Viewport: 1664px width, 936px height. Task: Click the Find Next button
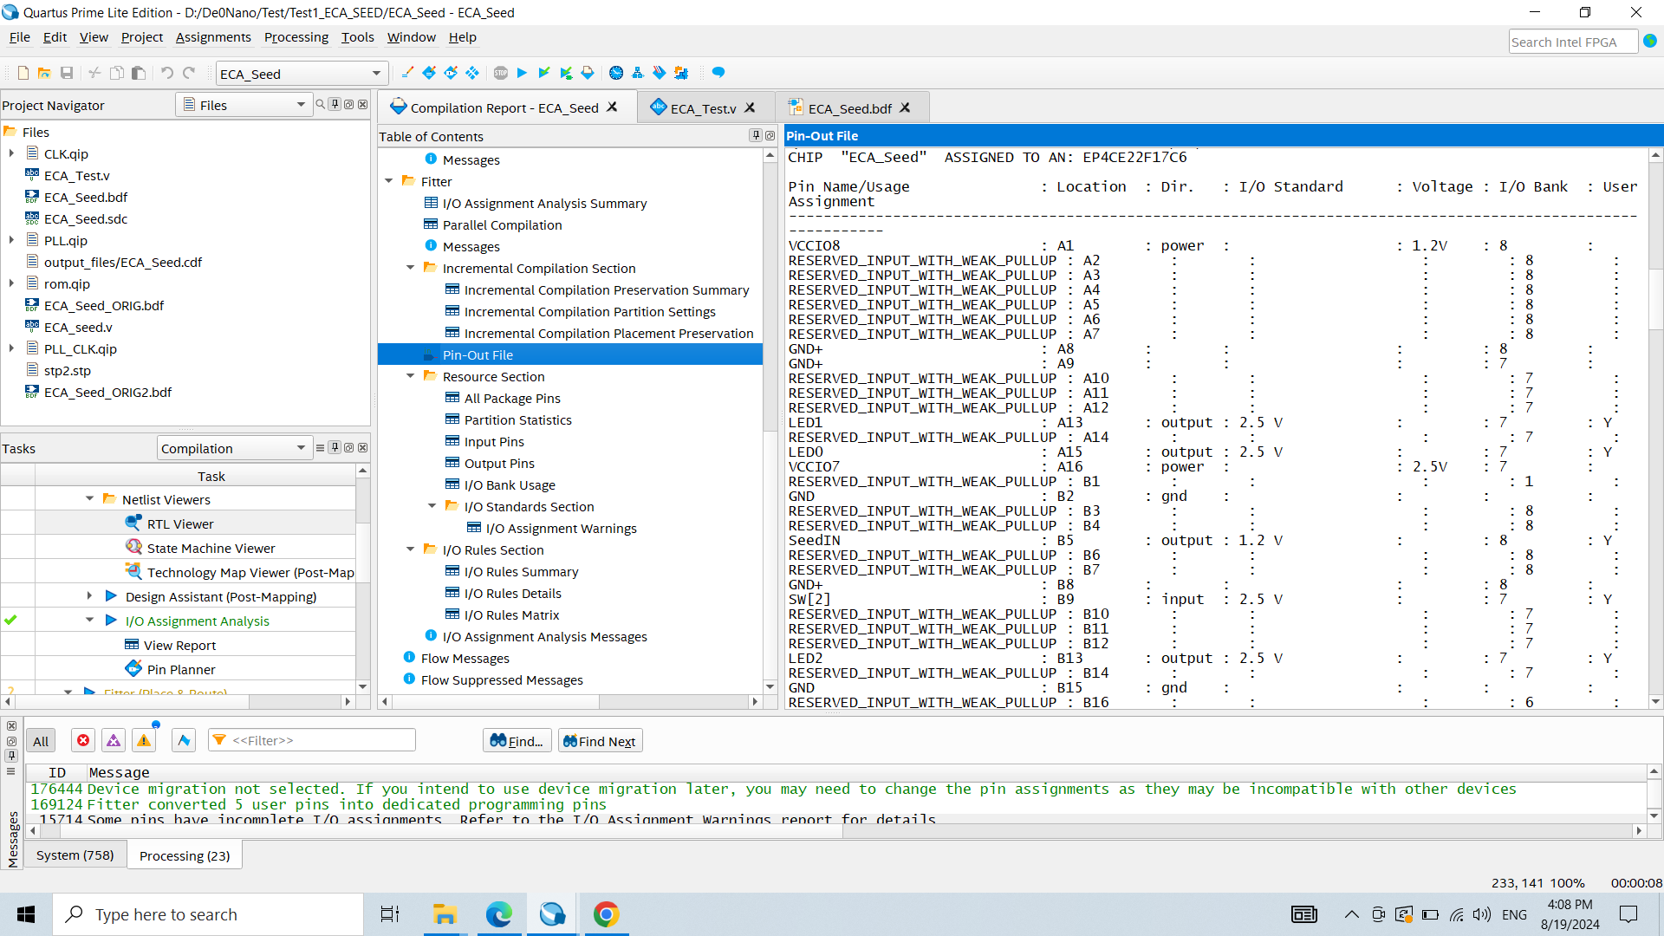click(600, 741)
